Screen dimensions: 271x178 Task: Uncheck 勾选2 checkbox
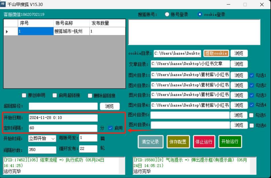tap(252, 85)
